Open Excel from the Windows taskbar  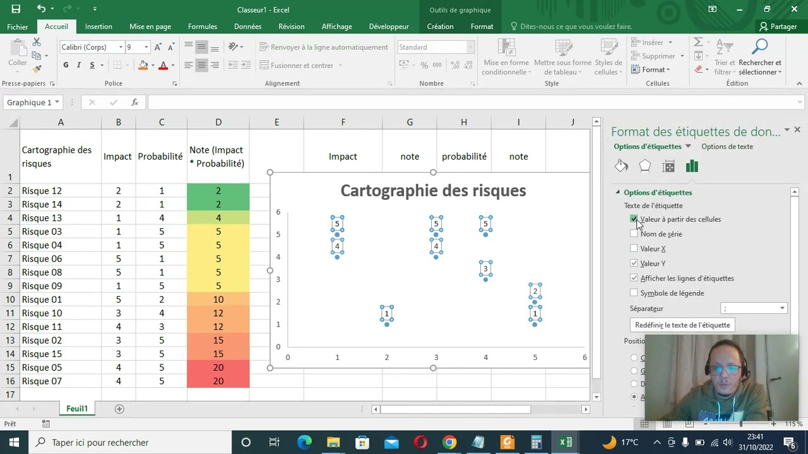566,442
